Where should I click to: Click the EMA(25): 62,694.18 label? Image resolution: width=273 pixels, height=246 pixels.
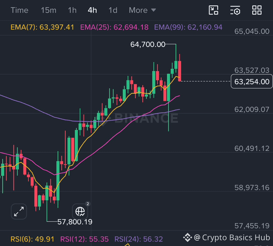[114, 27]
